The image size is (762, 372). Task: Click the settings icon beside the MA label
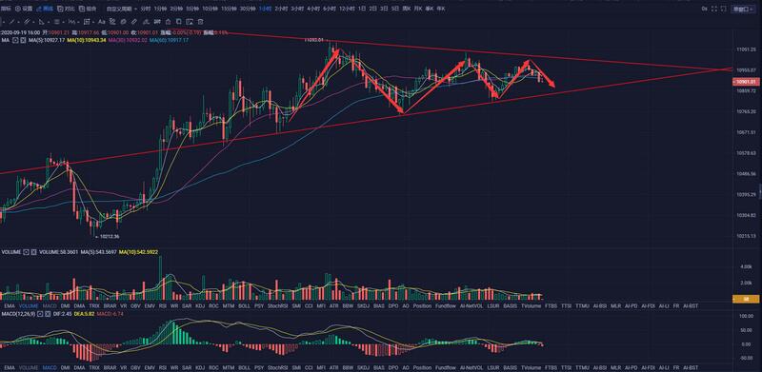tap(15, 40)
